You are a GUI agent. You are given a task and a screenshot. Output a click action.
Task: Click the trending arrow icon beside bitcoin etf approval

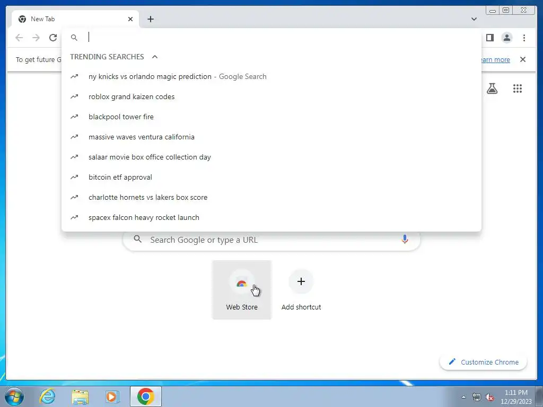tap(74, 177)
